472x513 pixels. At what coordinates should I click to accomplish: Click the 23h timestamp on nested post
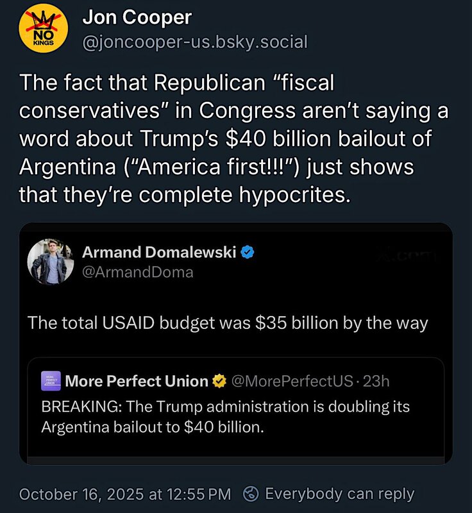pos(376,382)
